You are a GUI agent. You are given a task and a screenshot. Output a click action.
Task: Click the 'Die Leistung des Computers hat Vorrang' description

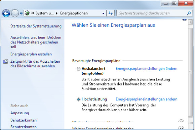[x=119, y=108]
